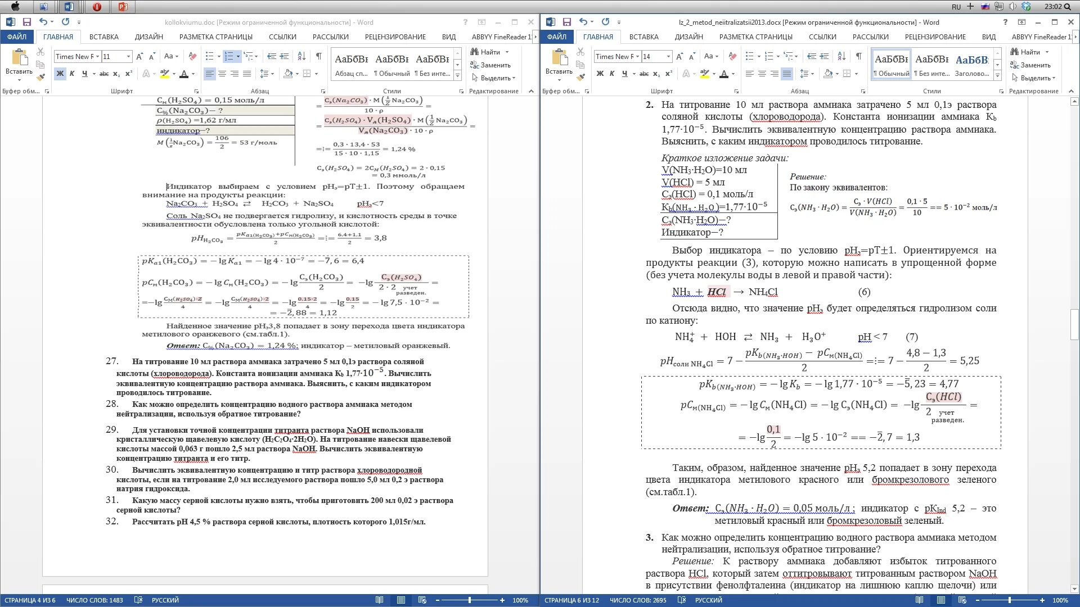The image size is (1080, 607).
Task: Open Word help in right window title bar
Action: [x=1005, y=22]
